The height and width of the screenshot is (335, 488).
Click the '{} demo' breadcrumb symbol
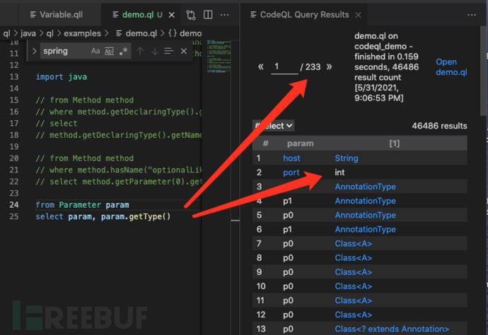click(x=185, y=33)
